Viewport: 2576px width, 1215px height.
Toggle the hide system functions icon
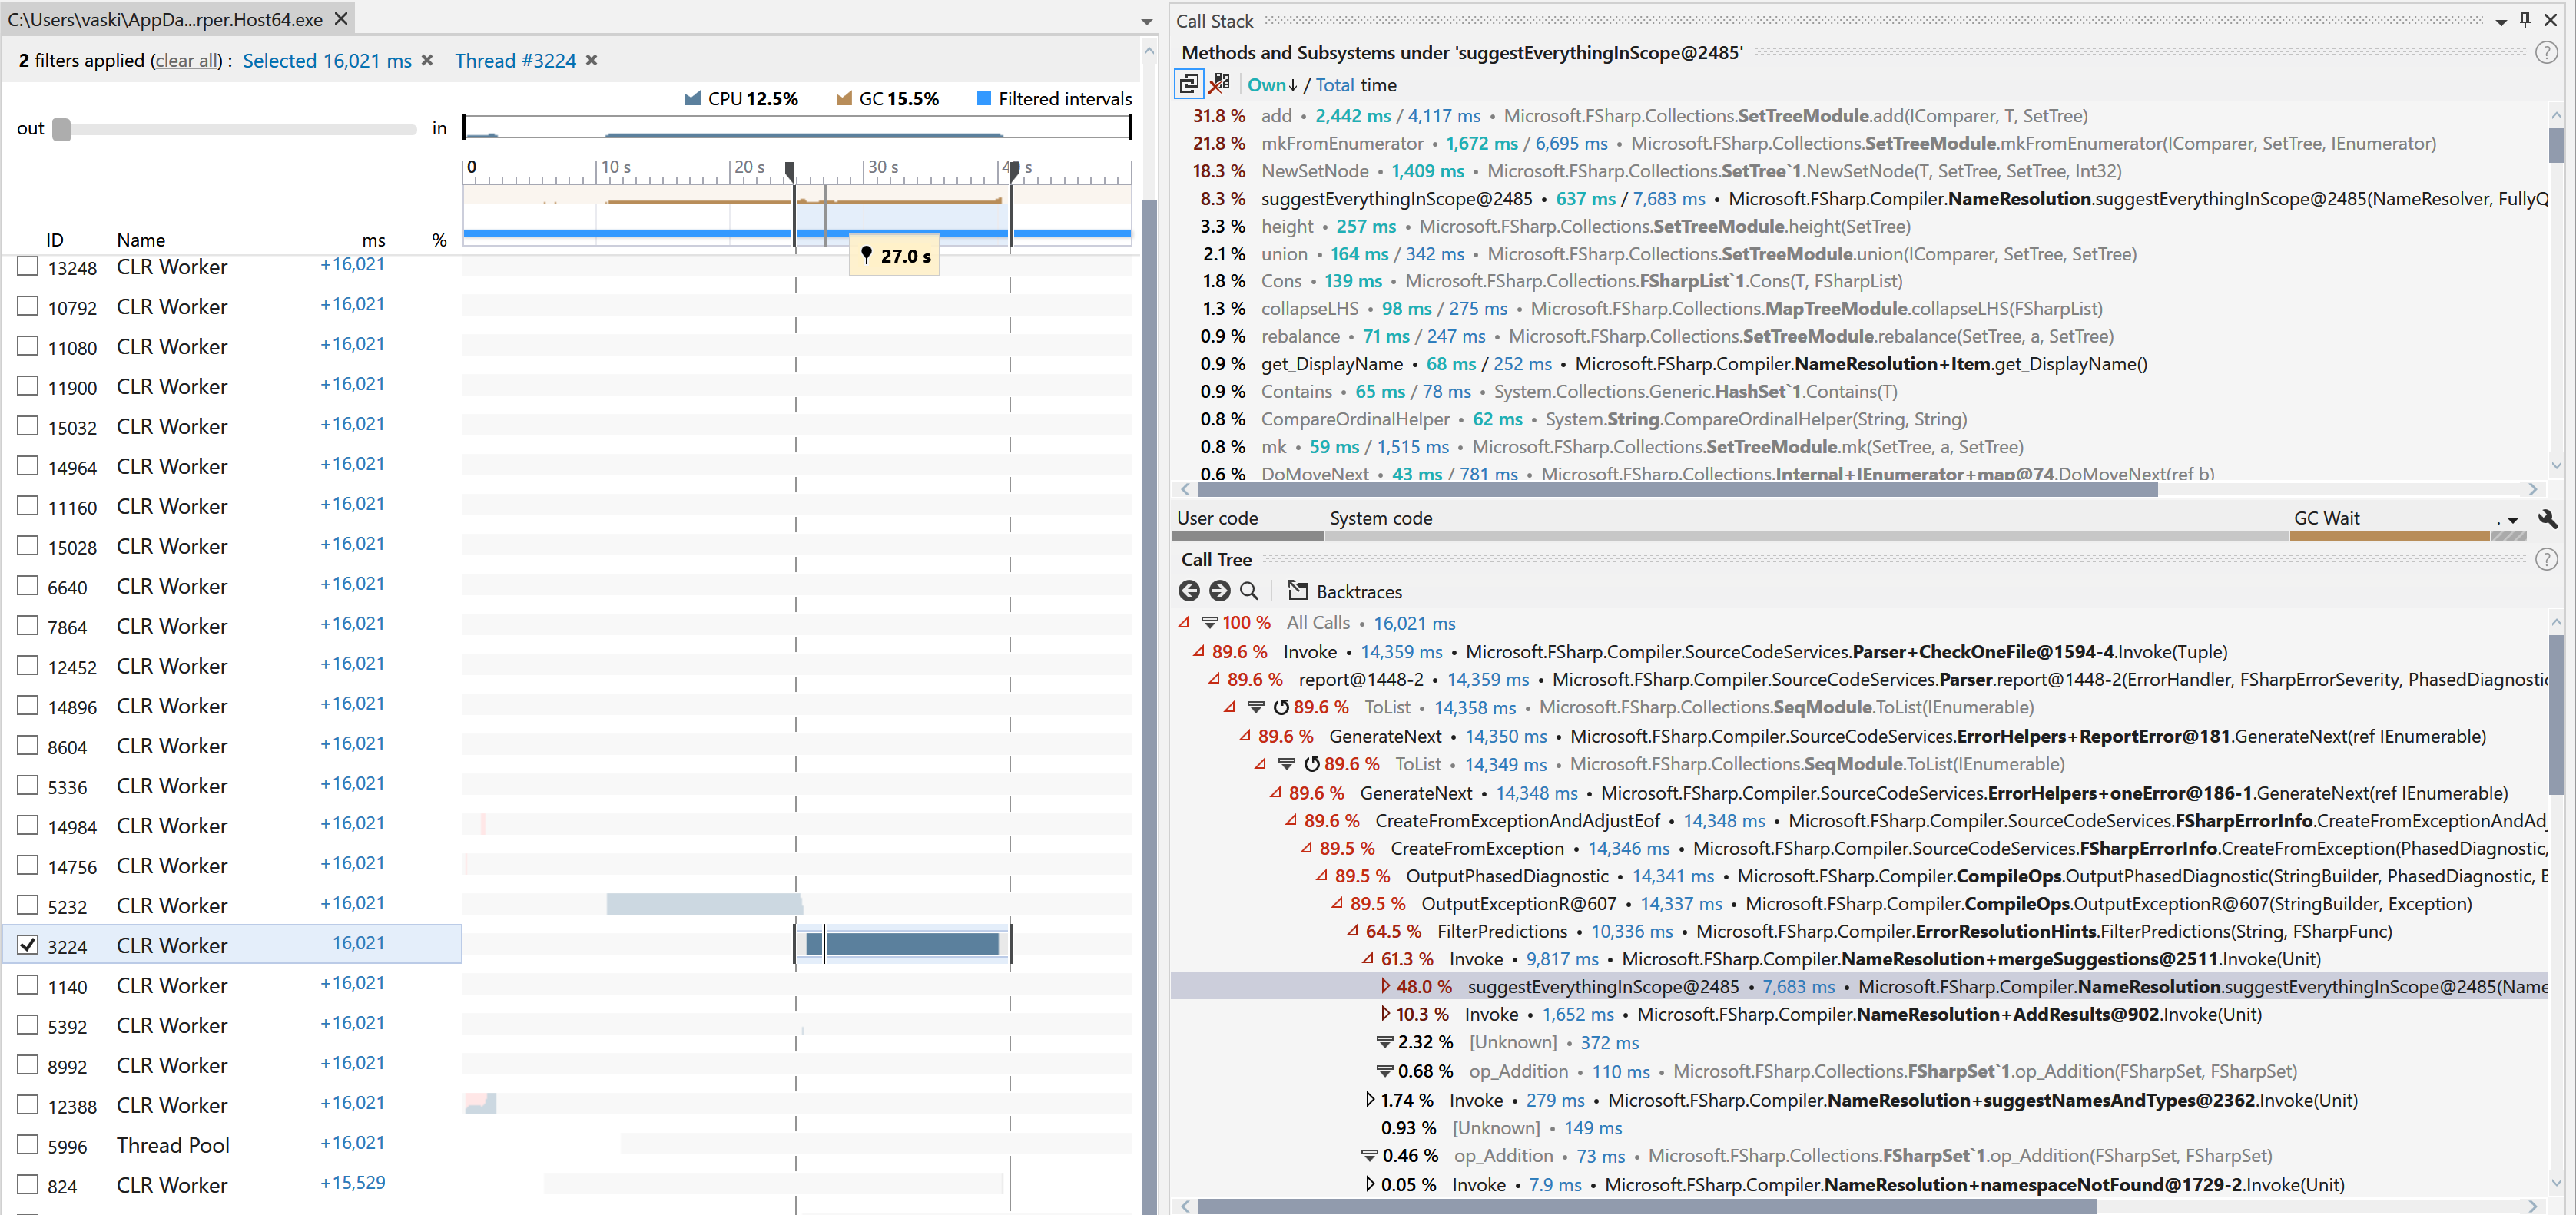pos(1219,83)
